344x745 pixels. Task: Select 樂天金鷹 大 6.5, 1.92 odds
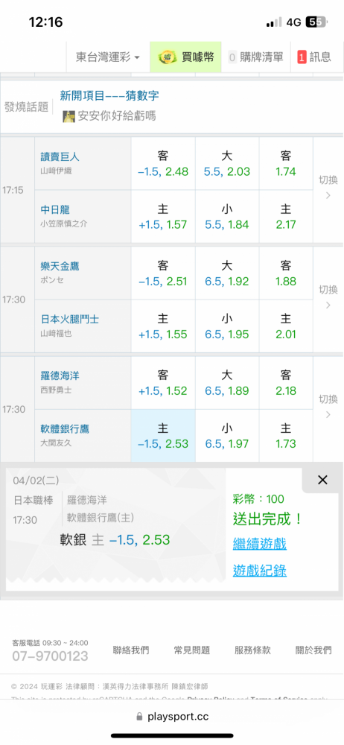coord(226,273)
